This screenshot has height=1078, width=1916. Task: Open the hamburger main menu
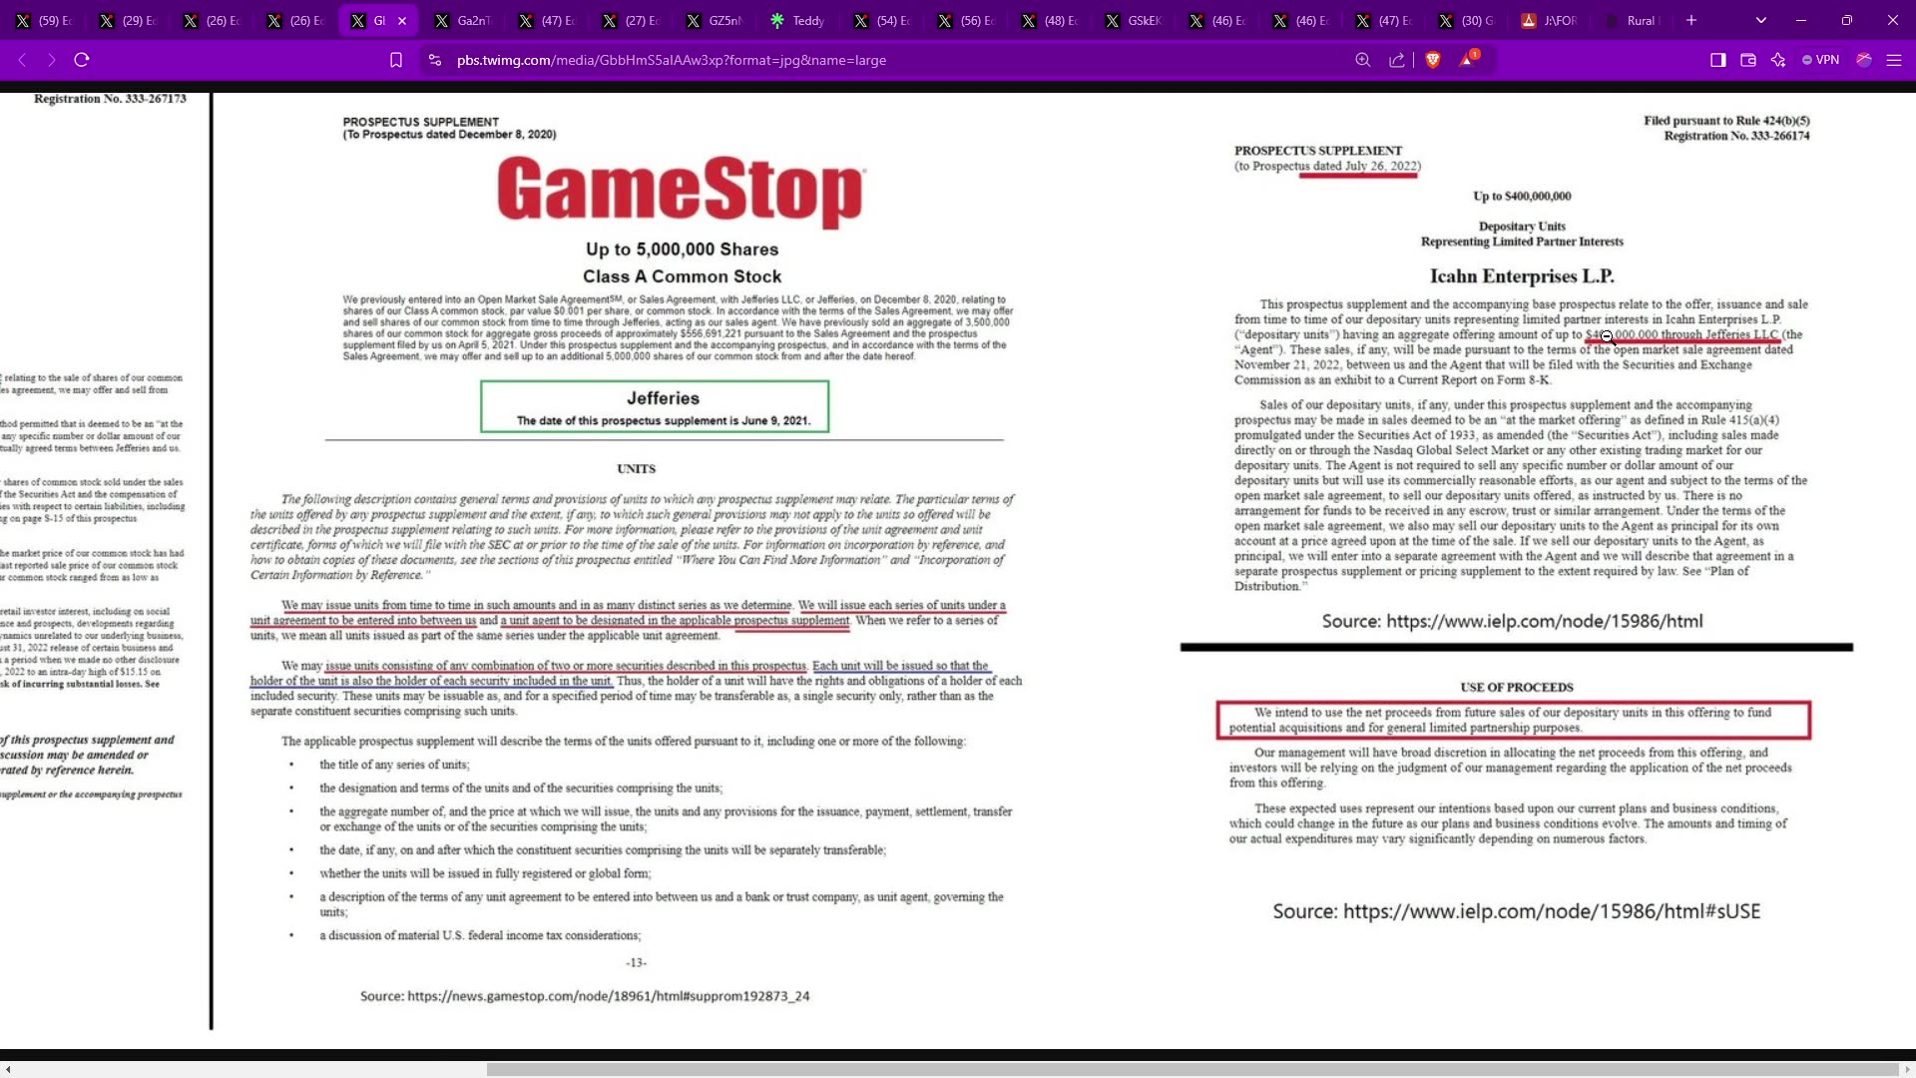click(x=1894, y=60)
